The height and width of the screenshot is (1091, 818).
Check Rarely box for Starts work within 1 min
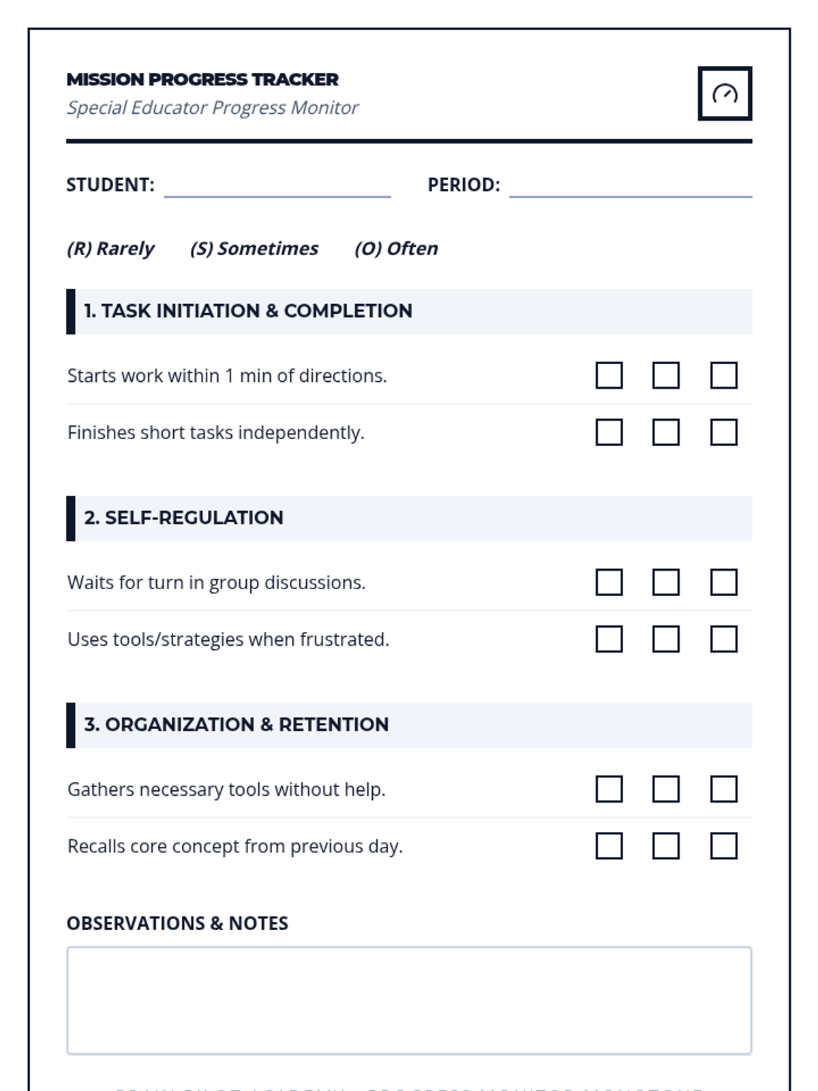tap(609, 375)
